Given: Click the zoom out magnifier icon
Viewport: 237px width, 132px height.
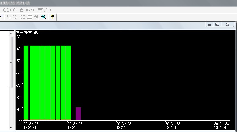Looking at the screenshot, I should coord(43,17).
